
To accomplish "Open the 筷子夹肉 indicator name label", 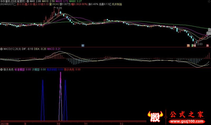I will coord(9,70).
